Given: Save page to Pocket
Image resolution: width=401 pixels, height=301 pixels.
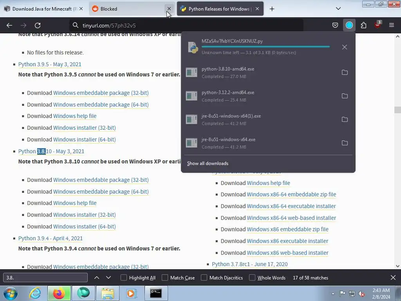Looking at the screenshot, I should (x=335, y=25).
